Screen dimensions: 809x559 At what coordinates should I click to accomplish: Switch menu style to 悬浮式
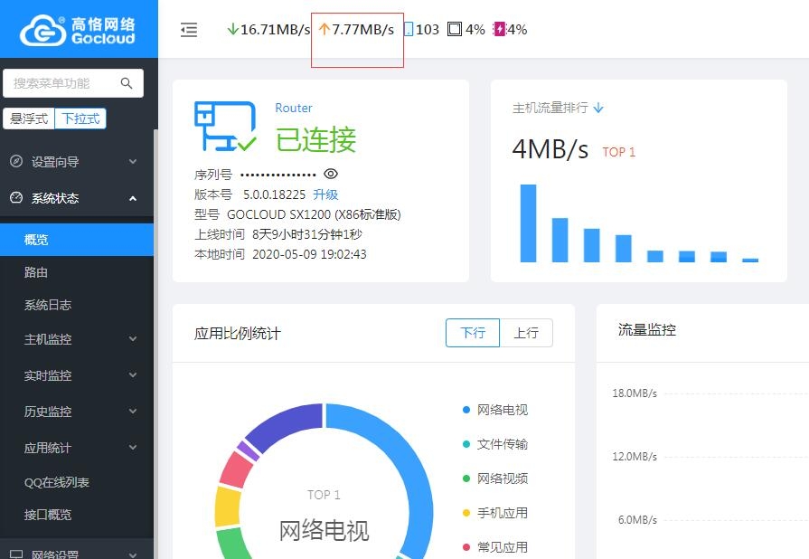[x=29, y=118]
